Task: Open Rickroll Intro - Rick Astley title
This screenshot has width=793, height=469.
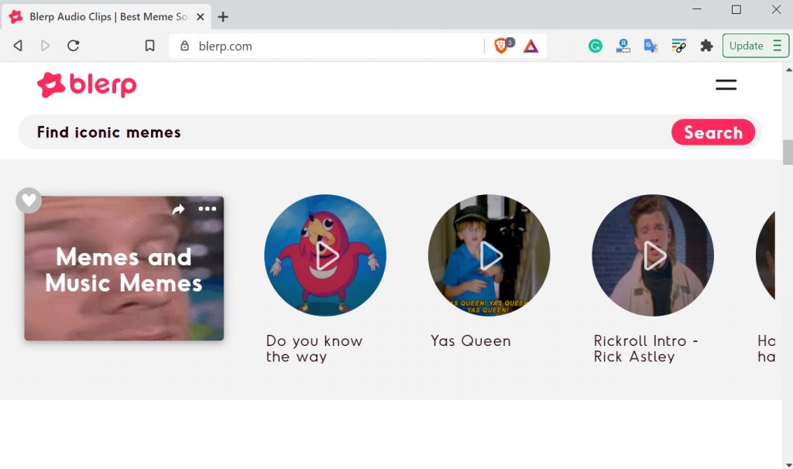Action: click(x=645, y=349)
